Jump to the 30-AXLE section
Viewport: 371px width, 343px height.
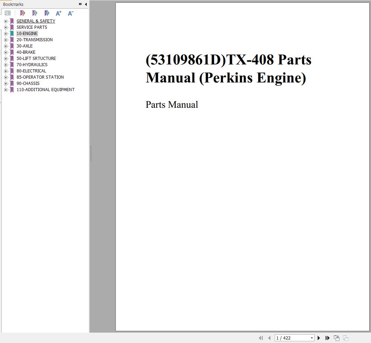(x=25, y=46)
